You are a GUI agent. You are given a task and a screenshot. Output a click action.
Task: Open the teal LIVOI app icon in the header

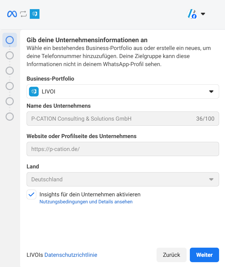(34, 14)
